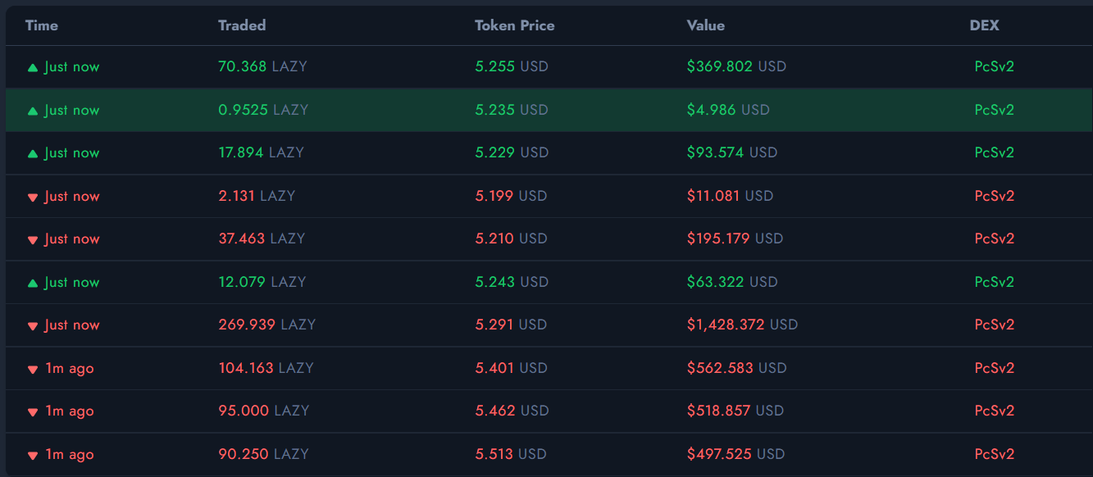1093x477 pixels.
Task: Click green up arrow on 17.894 LAZY trade
Action: click(x=33, y=153)
